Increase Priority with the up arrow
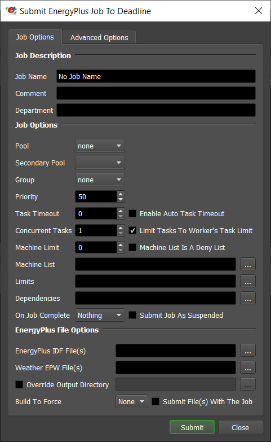Viewport: 271px width, 442px height. (x=121, y=194)
